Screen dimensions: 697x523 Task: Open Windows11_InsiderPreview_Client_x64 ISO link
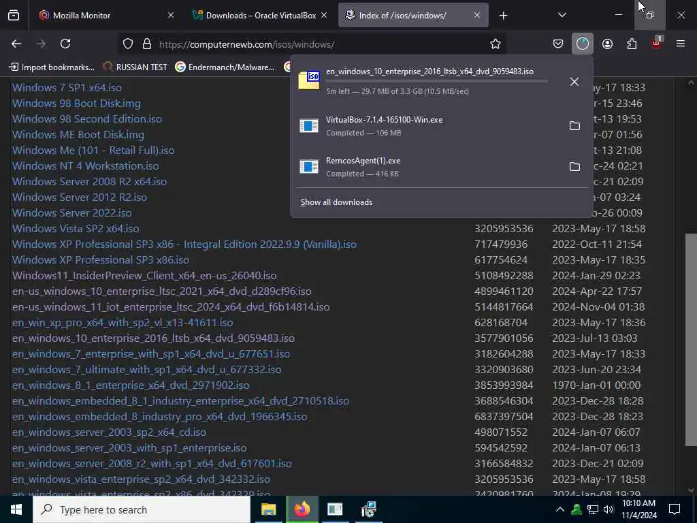coord(144,276)
